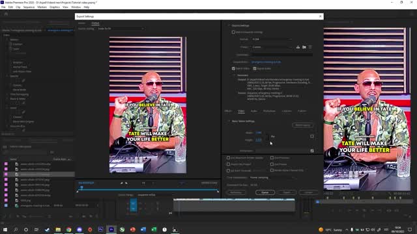The image size is (417, 234).
Task: Click the Set Out Point marker icon
Action: coord(126,183)
